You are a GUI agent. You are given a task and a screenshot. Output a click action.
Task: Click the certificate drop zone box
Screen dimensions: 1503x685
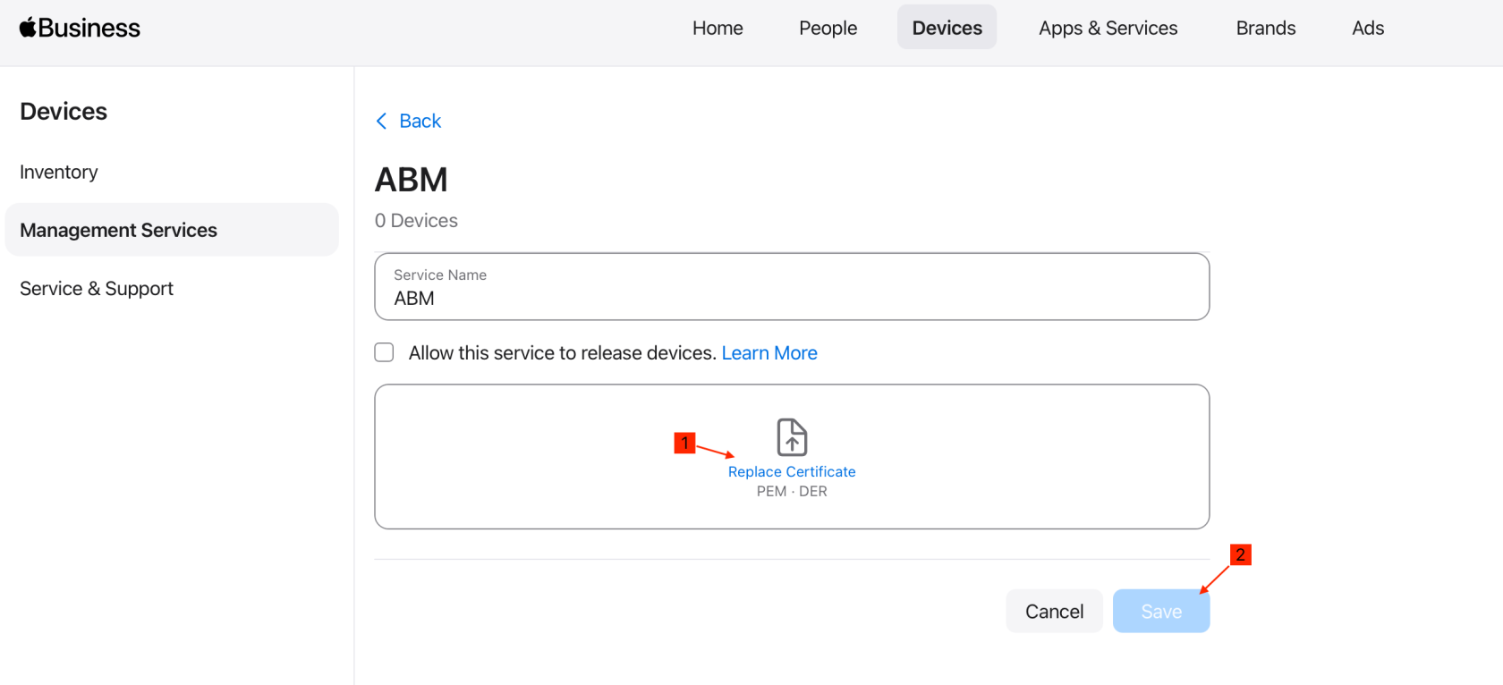click(792, 457)
